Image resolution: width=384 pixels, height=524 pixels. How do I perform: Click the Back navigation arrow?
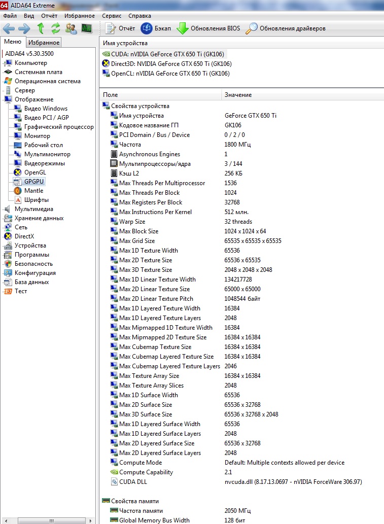[x=9, y=28]
